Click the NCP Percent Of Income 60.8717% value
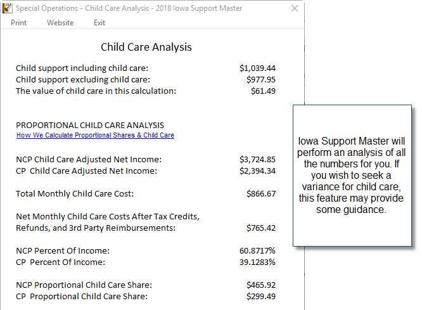The image size is (422, 310). (x=257, y=251)
